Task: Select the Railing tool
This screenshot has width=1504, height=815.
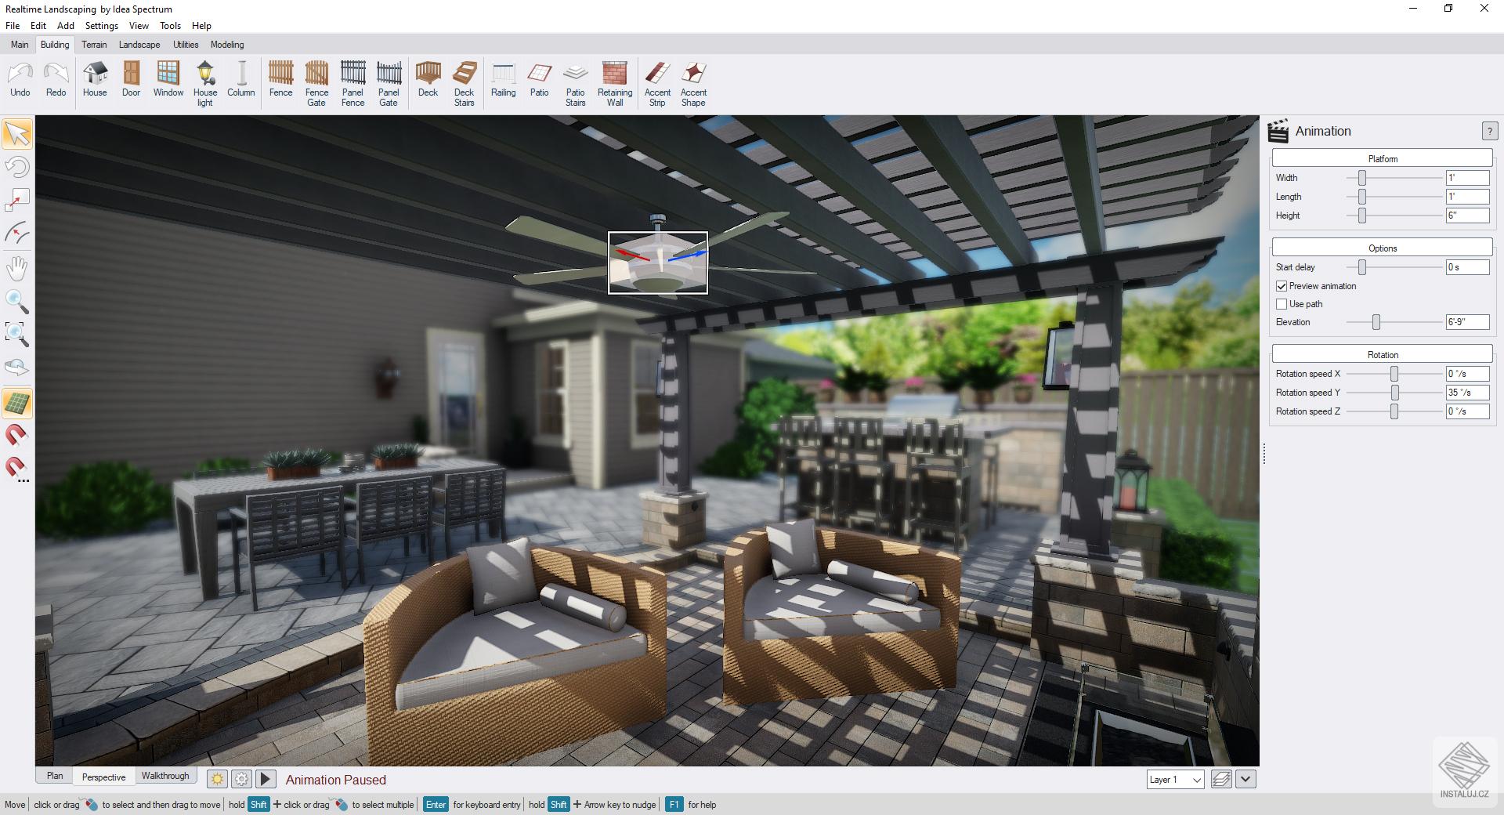Action: tap(503, 81)
